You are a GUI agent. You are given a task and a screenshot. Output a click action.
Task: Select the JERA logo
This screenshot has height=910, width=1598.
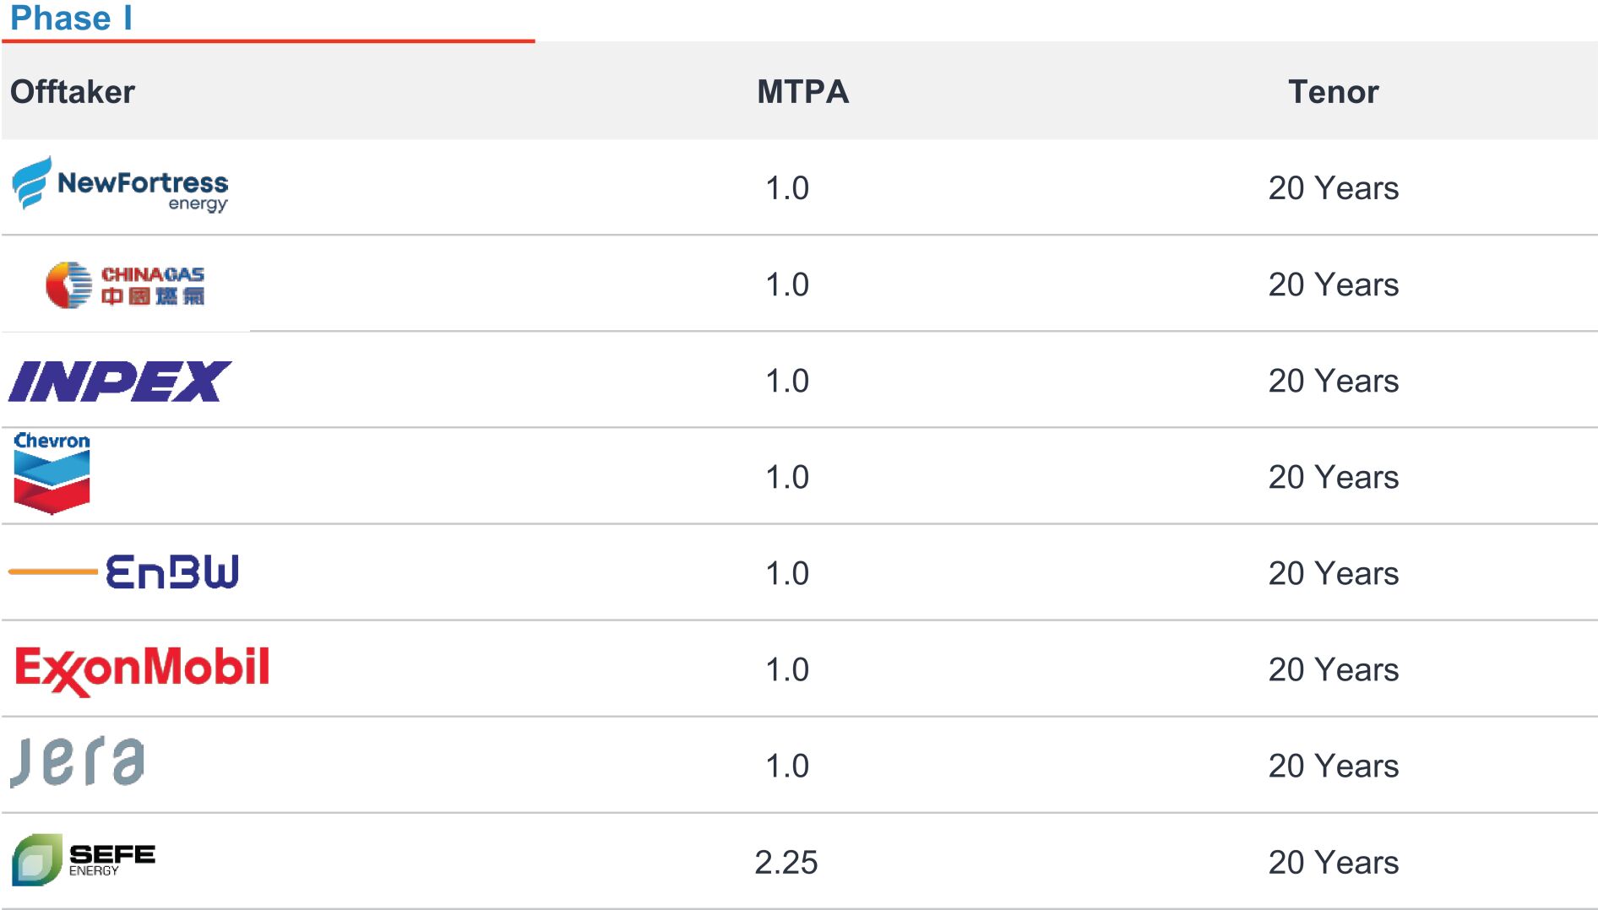click(78, 761)
